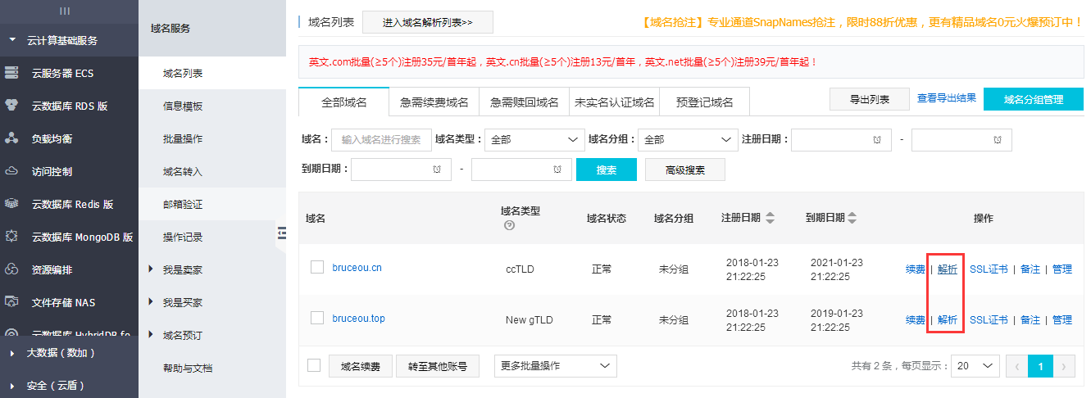Click the Redis database sidebar icon
The width and height of the screenshot is (1091, 398).
(11, 204)
